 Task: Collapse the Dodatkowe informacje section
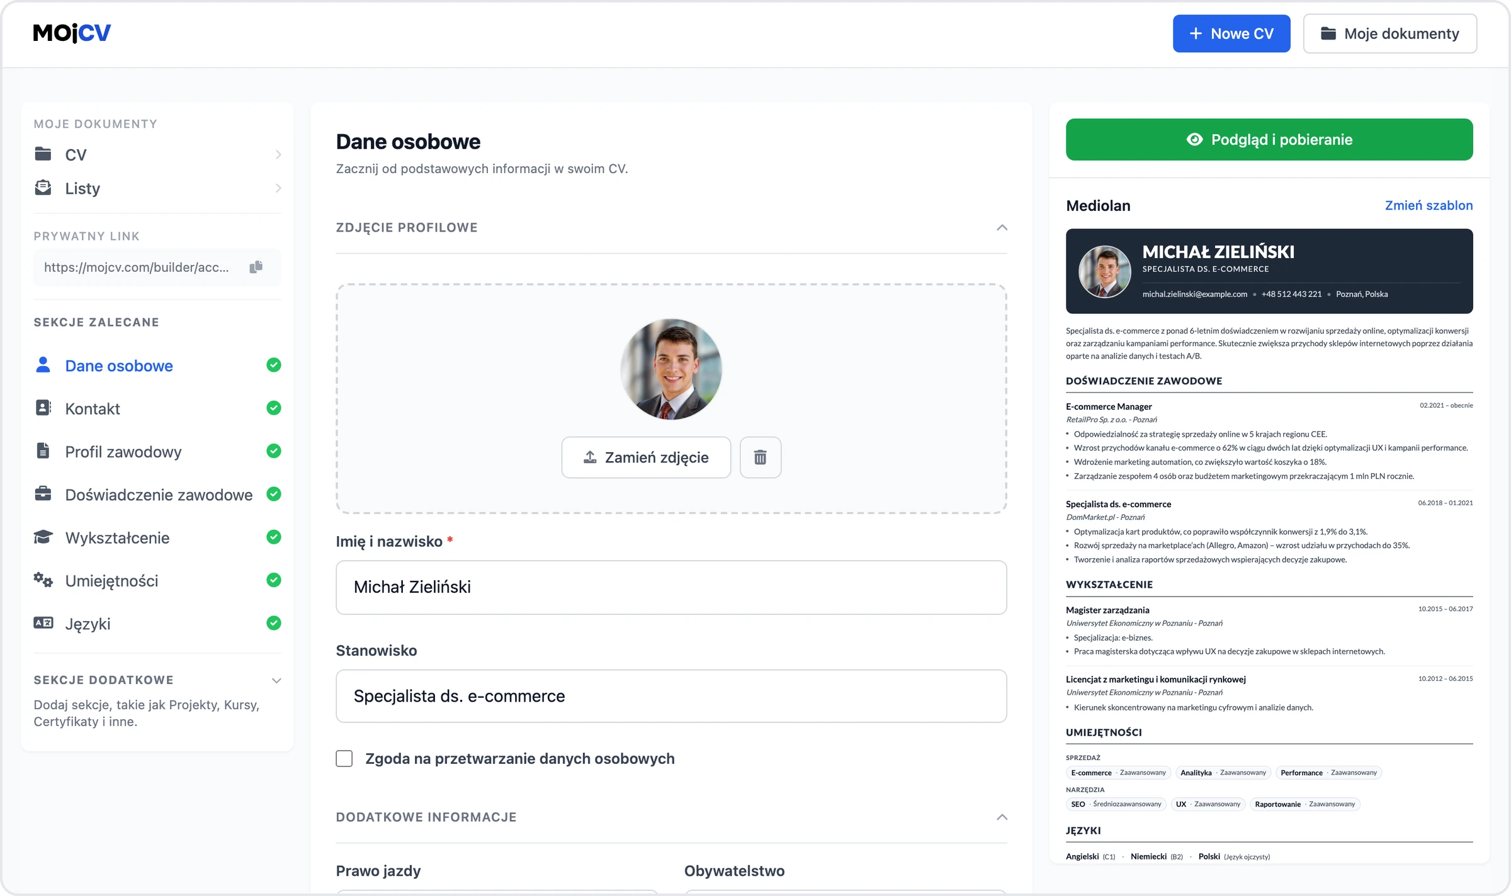click(x=1002, y=817)
